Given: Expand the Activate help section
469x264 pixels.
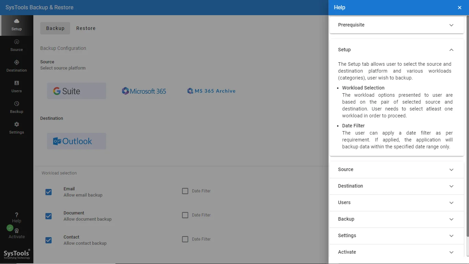Looking at the screenshot, I should coord(397,252).
